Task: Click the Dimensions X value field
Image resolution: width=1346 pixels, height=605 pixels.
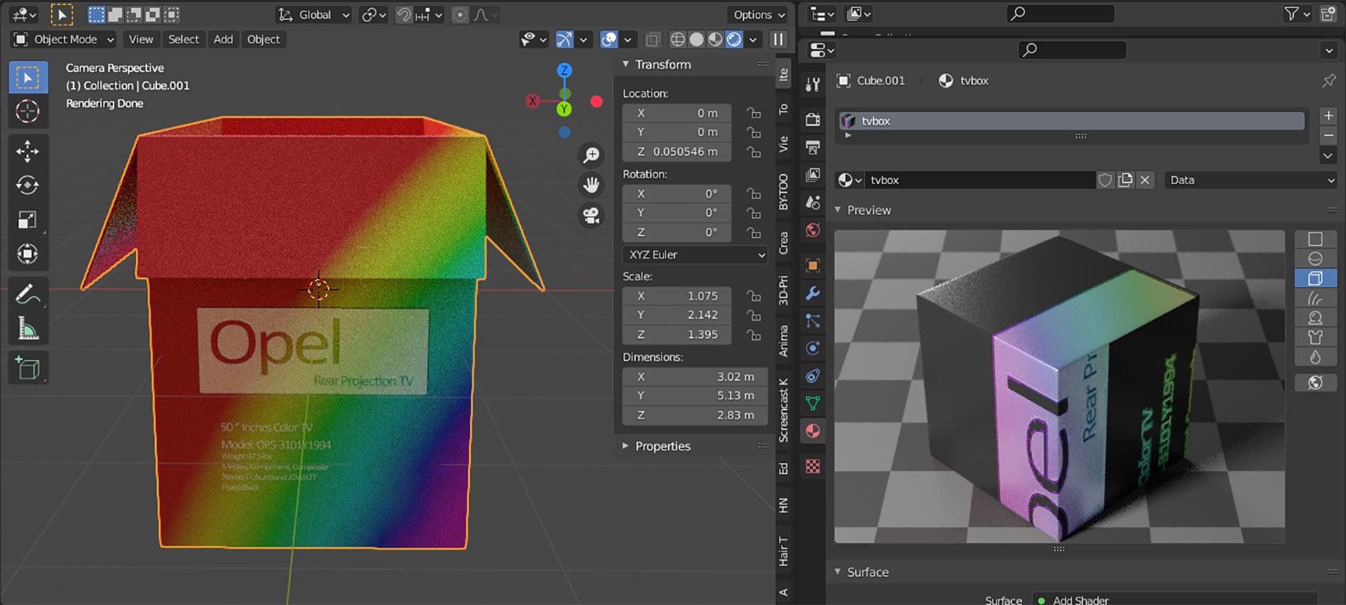Action: tap(695, 377)
